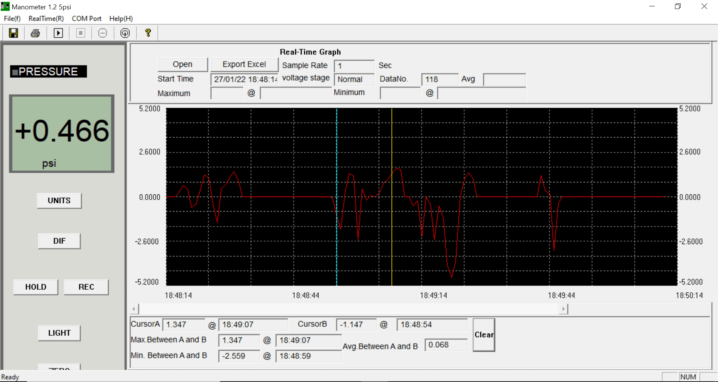Image resolution: width=718 pixels, height=382 pixels.
Task: Open the COM Port menu
Action: click(86, 19)
